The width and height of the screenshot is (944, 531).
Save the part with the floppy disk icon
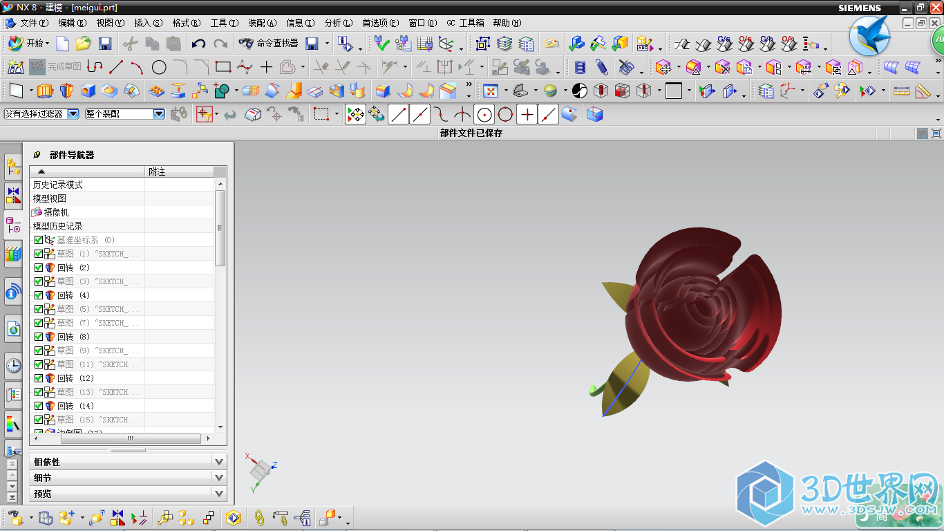[105, 44]
